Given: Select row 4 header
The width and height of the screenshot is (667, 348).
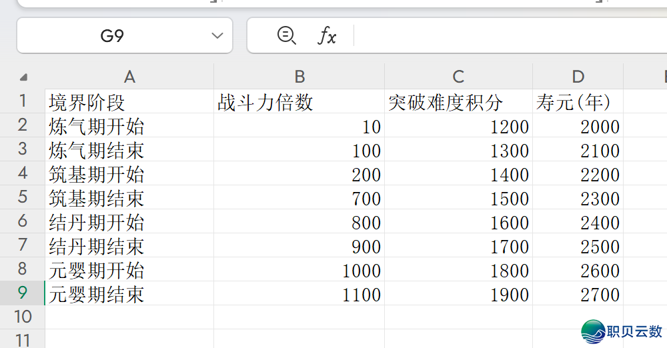Looking at the screenshot, I should [x=23, y=173].
